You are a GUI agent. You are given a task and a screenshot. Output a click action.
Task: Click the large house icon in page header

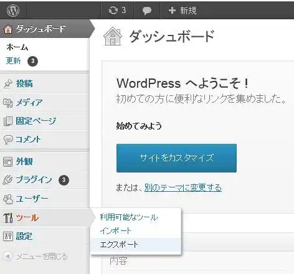click(113, 36)
